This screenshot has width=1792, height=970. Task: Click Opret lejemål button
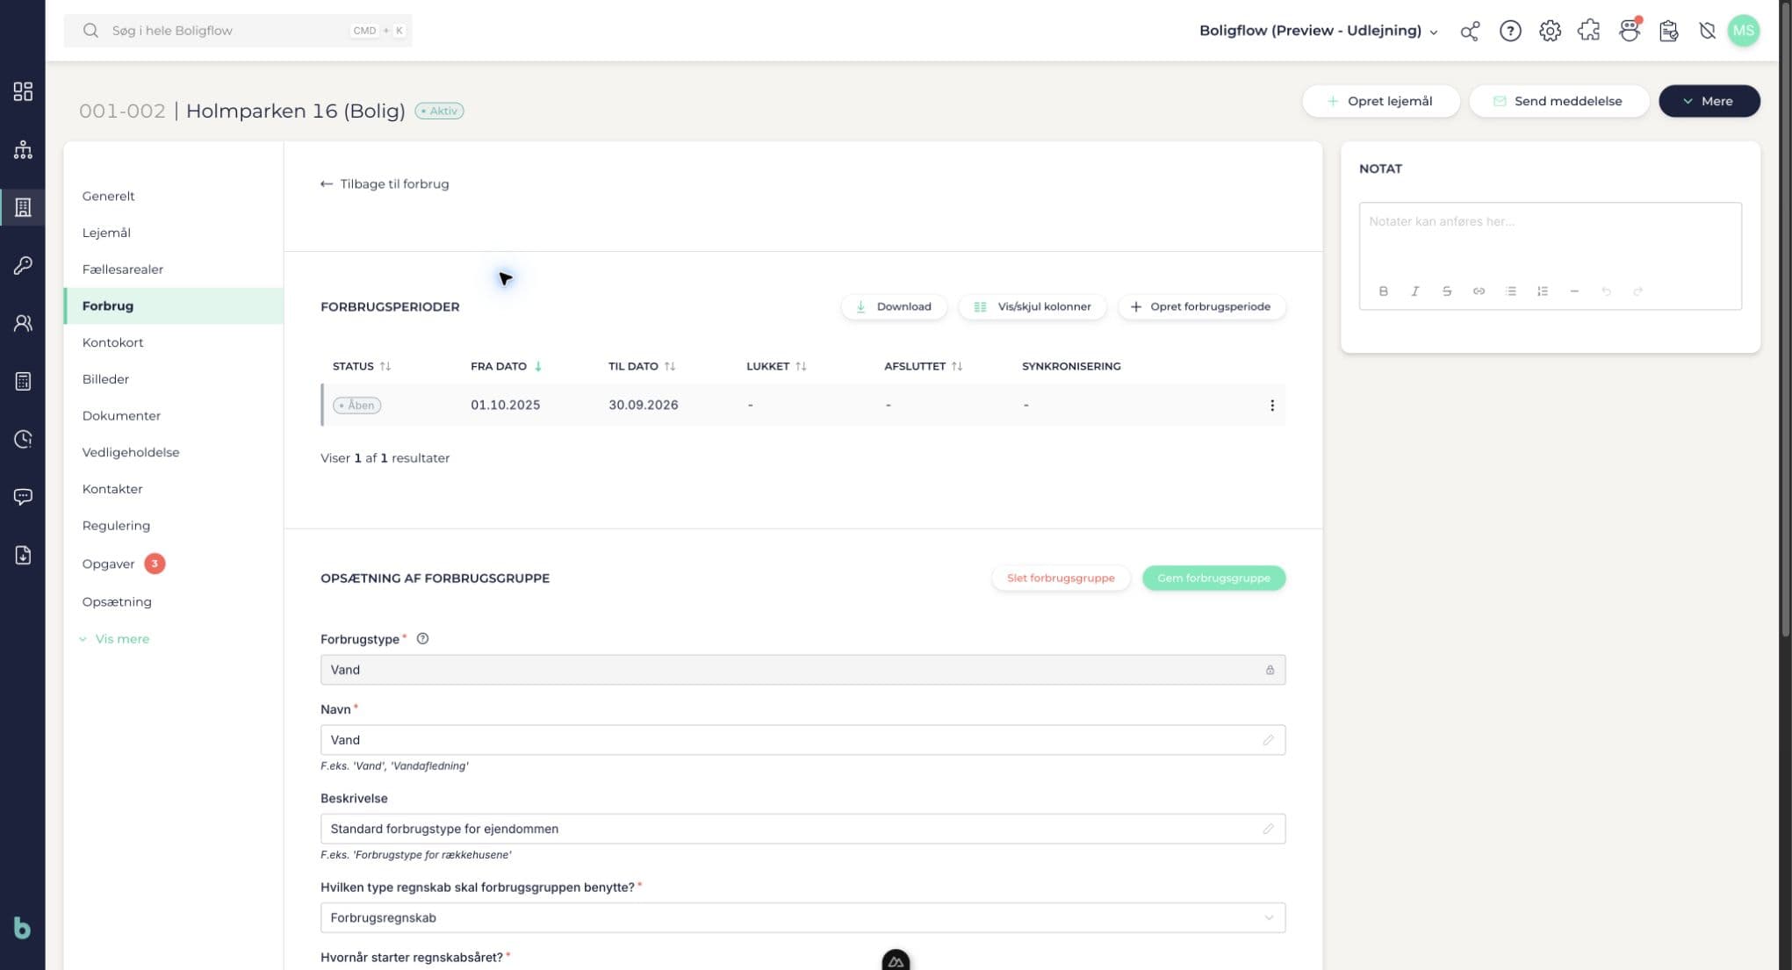(1380, 101)
